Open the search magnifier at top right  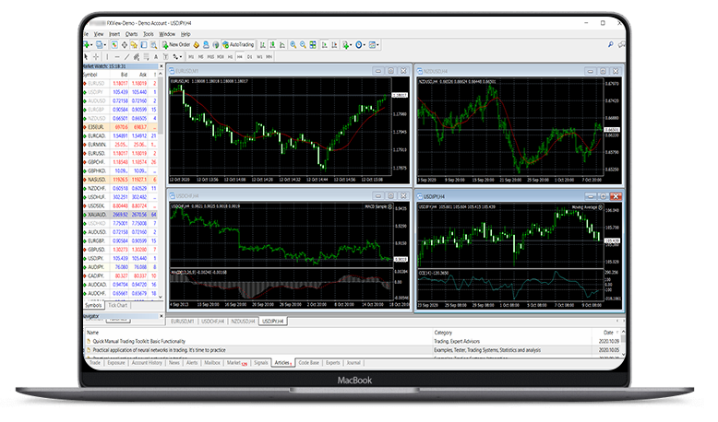(x=610, y=44)
